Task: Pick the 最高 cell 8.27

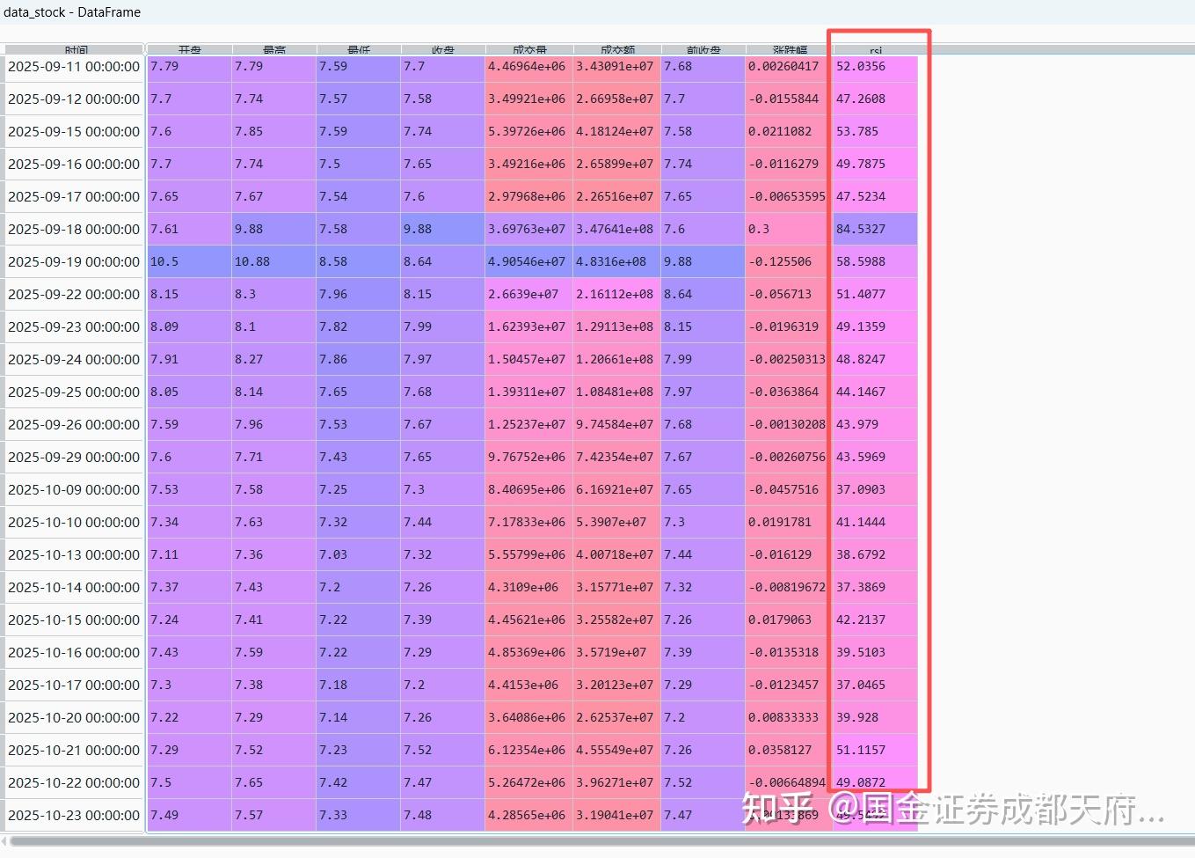Action: click(273, 360)
